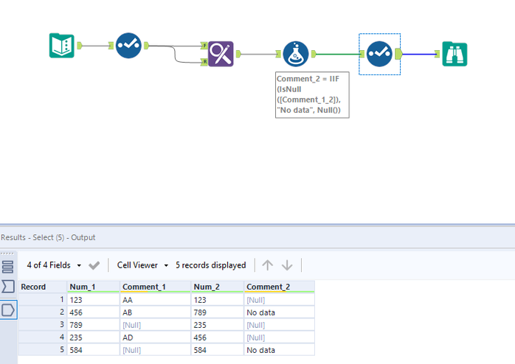515x364 pixels.
Task: Click the up arrow record navigation
Action: pyautogui.click(x=267, y=265)
